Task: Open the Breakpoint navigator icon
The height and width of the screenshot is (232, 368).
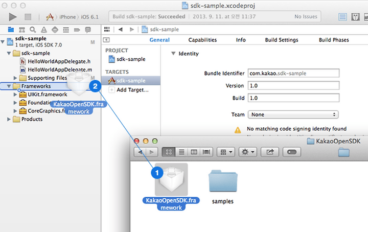Action: click(77, 30)
